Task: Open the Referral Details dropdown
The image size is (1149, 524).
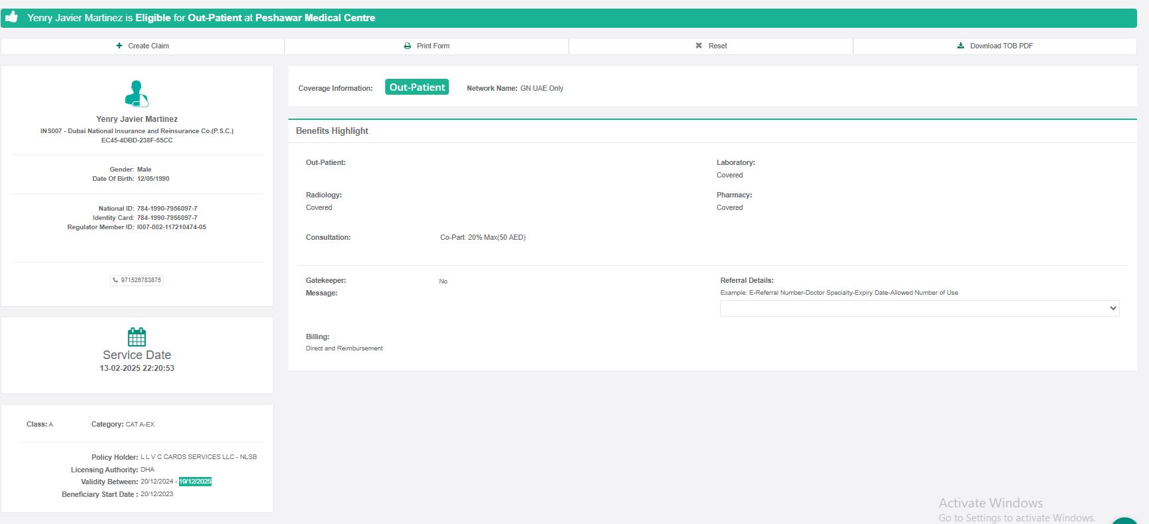Action: [x=919, y=308]
